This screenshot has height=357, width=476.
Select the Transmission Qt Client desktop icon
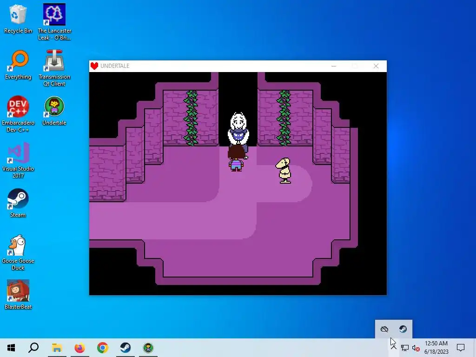(54, 68)
